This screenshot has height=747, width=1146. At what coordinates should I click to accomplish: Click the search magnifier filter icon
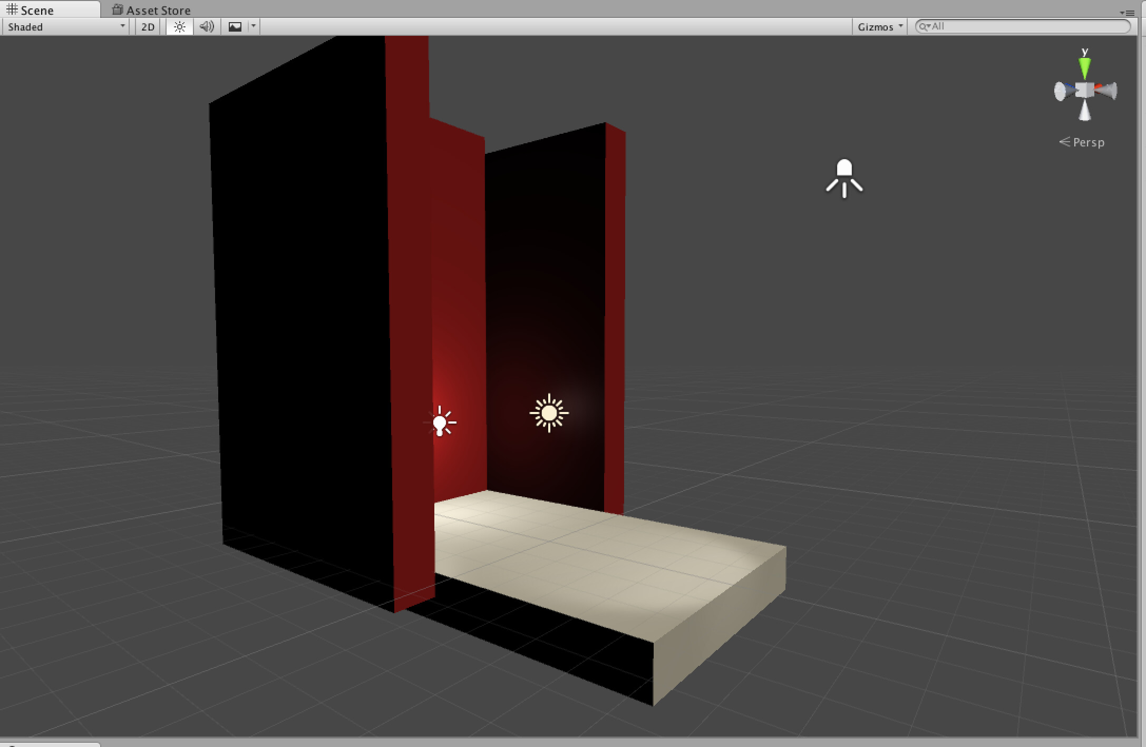coord(924,26)
